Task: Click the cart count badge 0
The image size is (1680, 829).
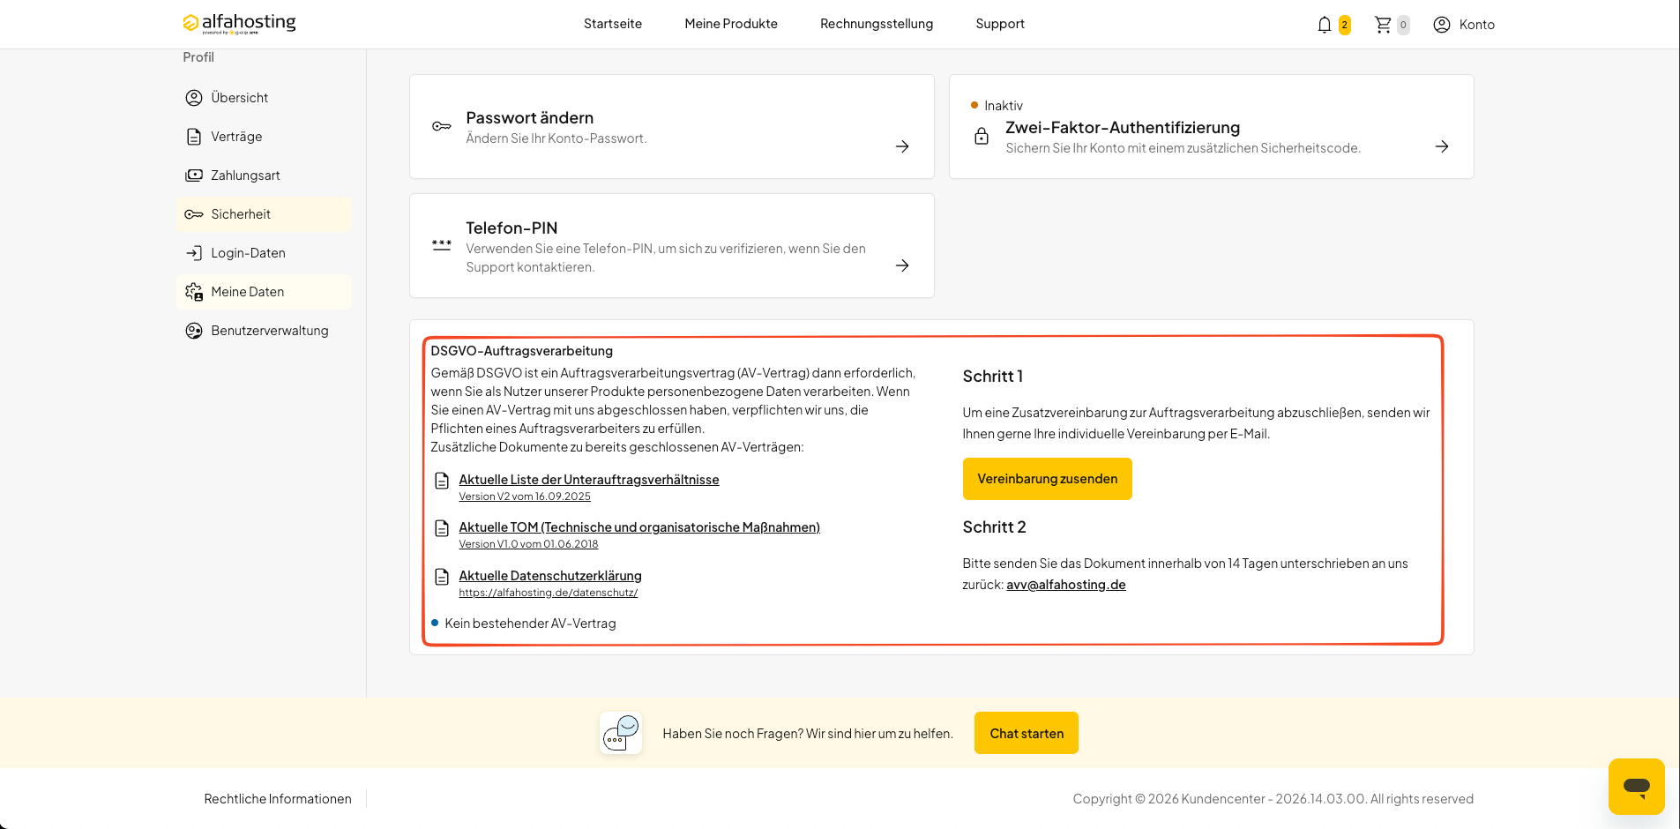Action: click(x=1403, y=25)
